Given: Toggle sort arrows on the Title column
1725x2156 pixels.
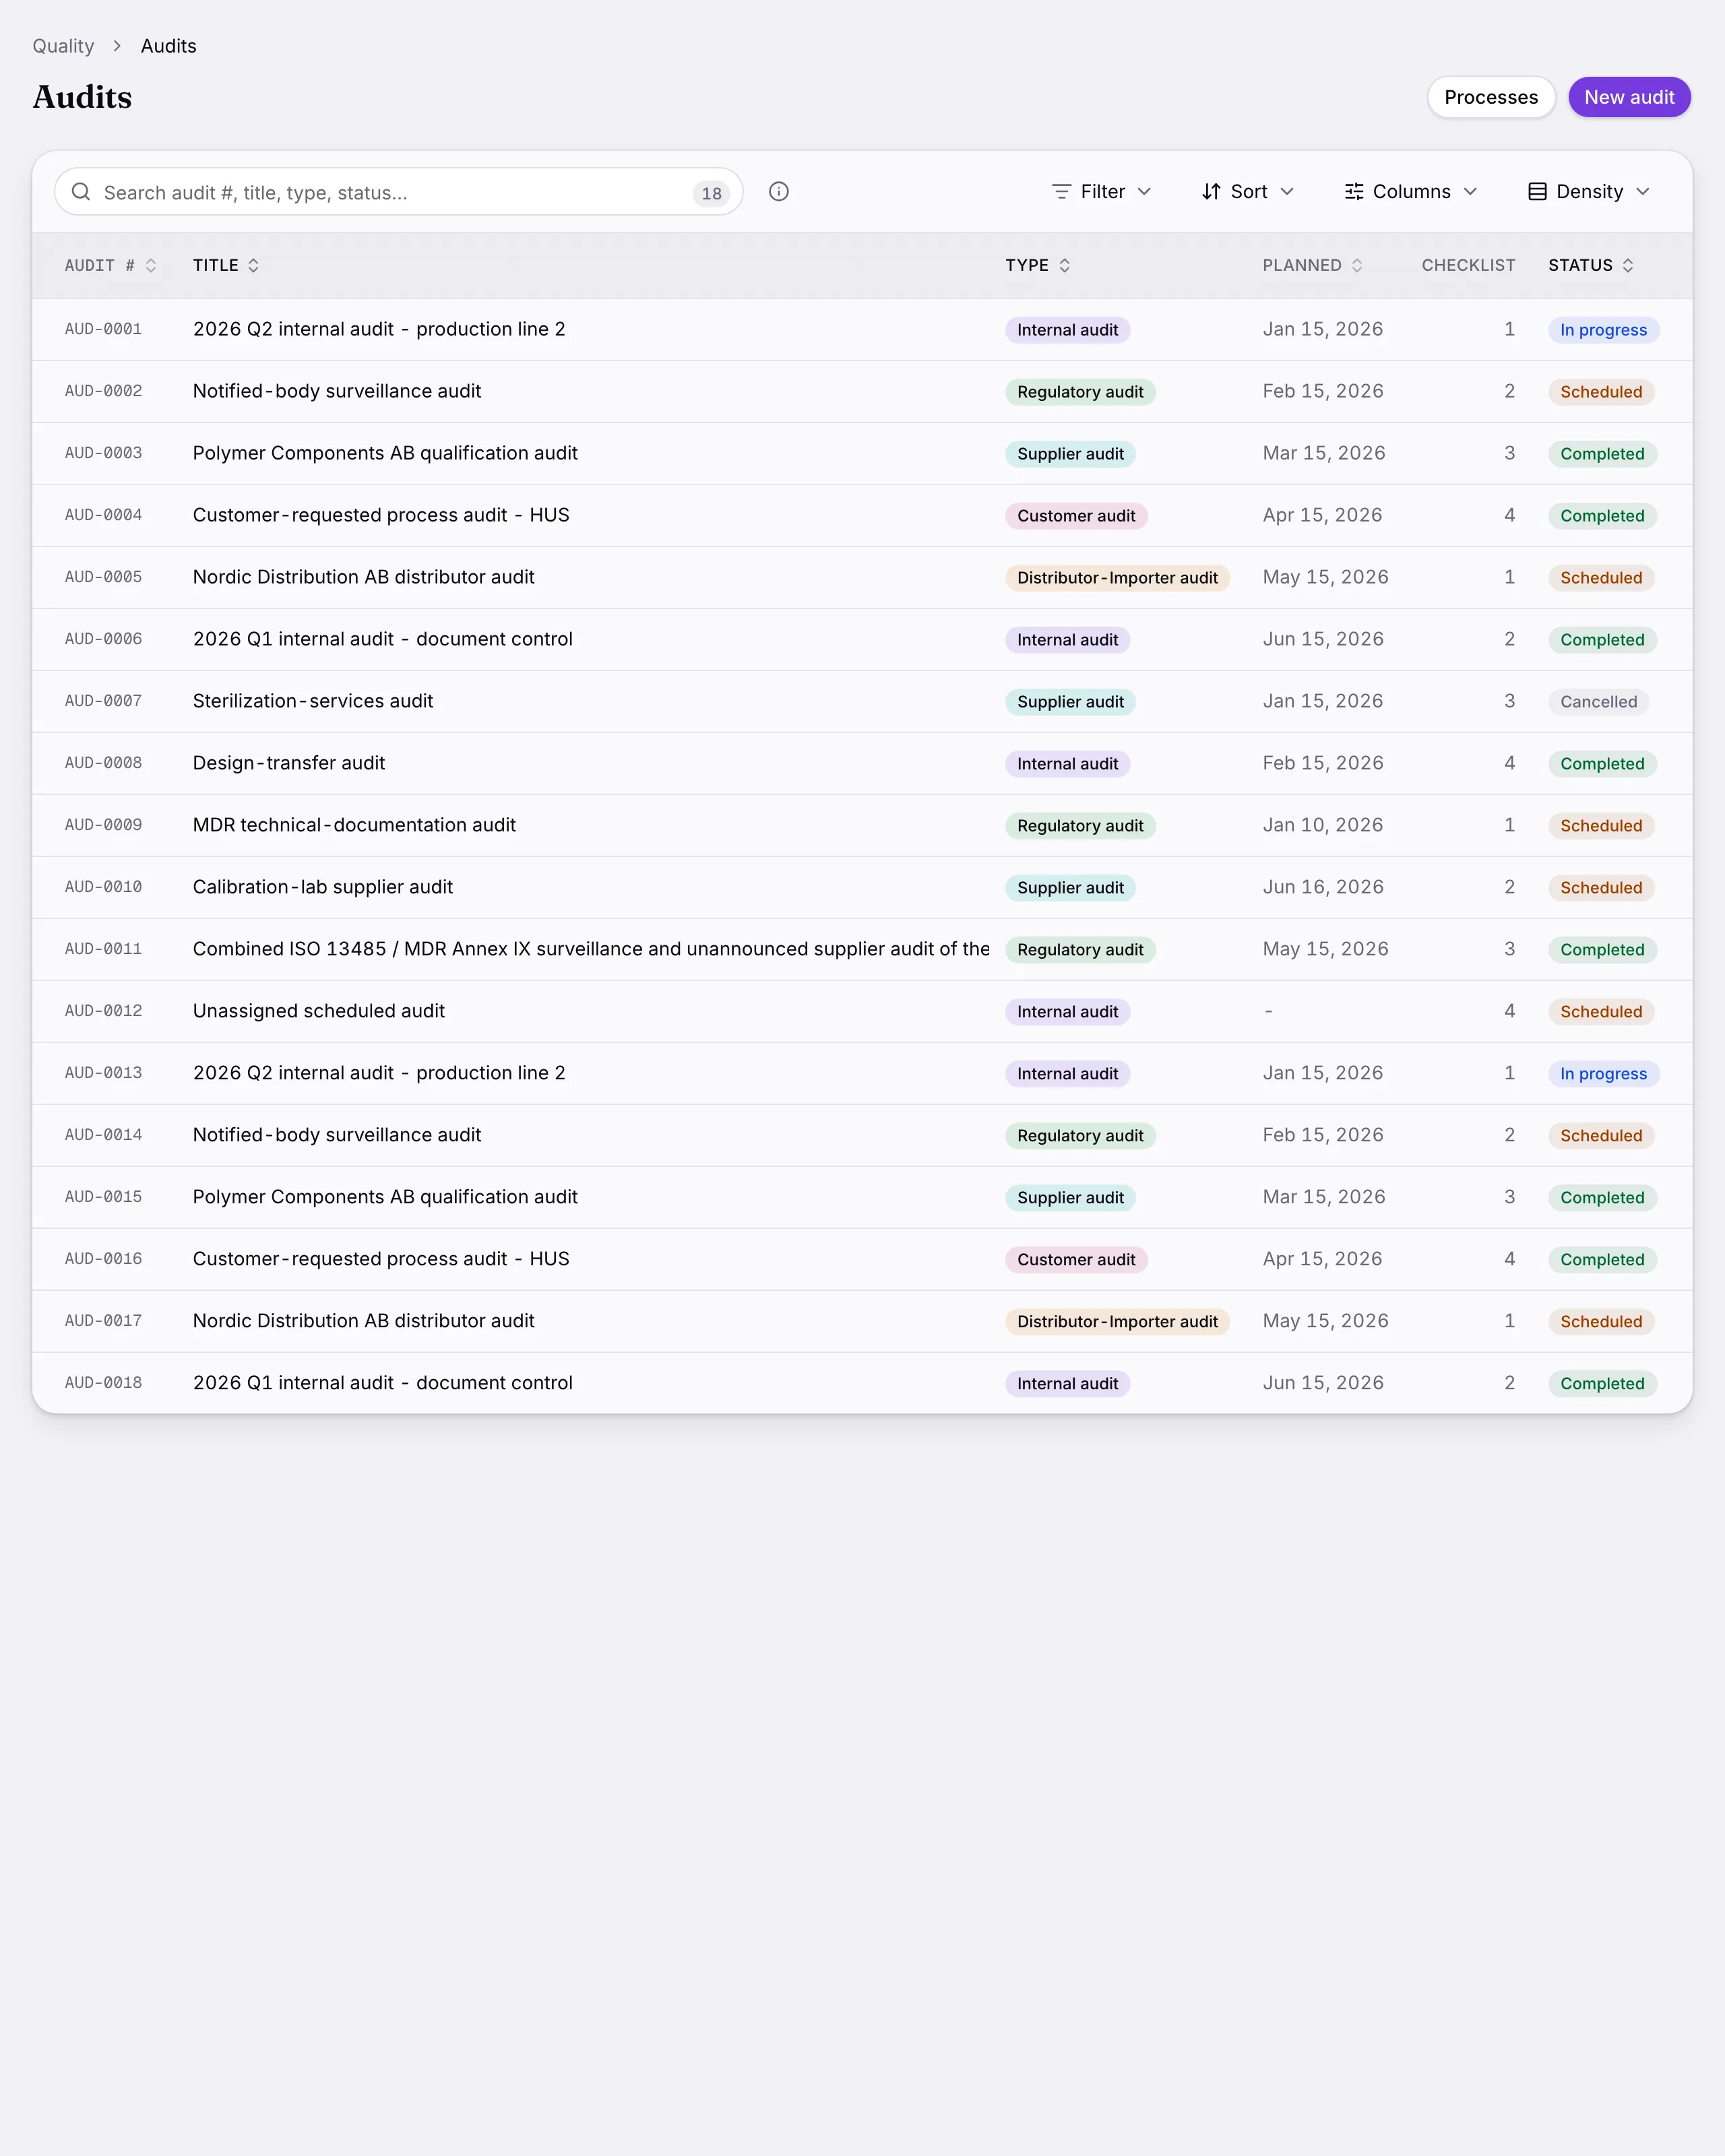Looking at the screenshot, I should pyautogui.click(x=253, y=265).
